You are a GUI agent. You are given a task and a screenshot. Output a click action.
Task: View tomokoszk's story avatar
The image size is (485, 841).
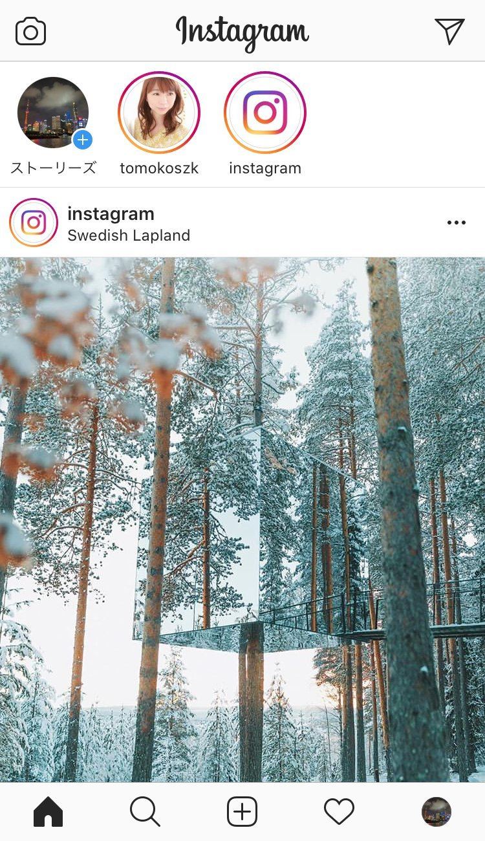pos(159,112)
